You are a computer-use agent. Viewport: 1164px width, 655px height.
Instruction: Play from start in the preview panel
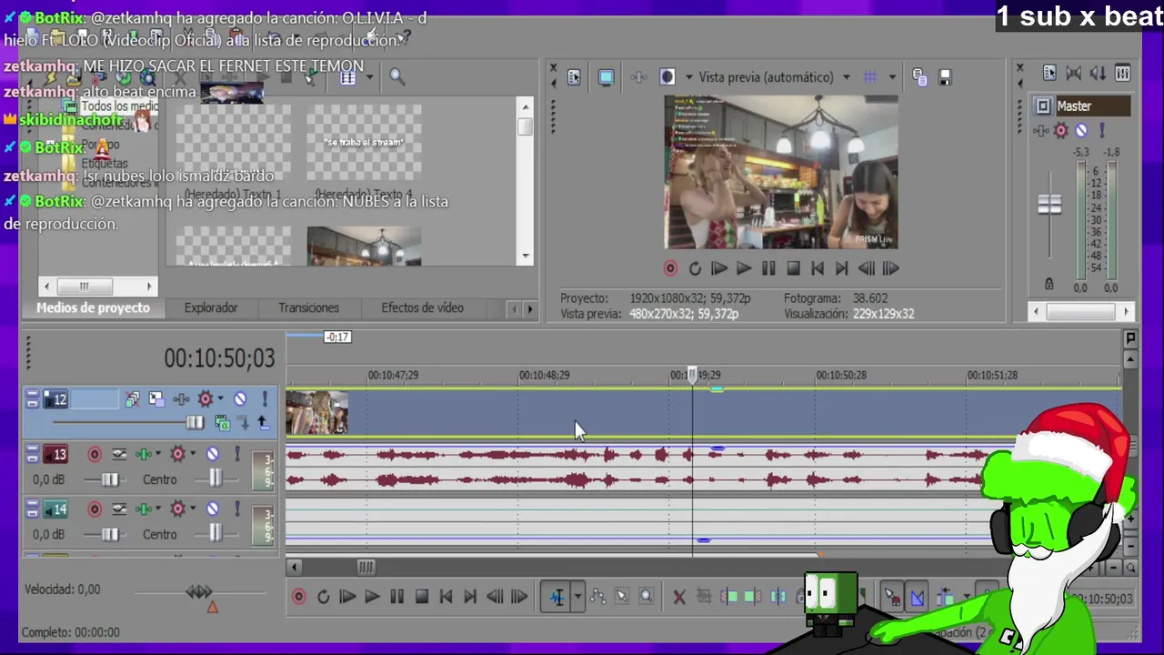tap(719, 268)
